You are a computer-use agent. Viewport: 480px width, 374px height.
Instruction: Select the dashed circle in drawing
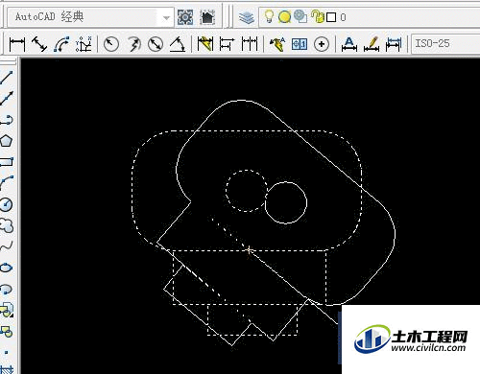246,191
